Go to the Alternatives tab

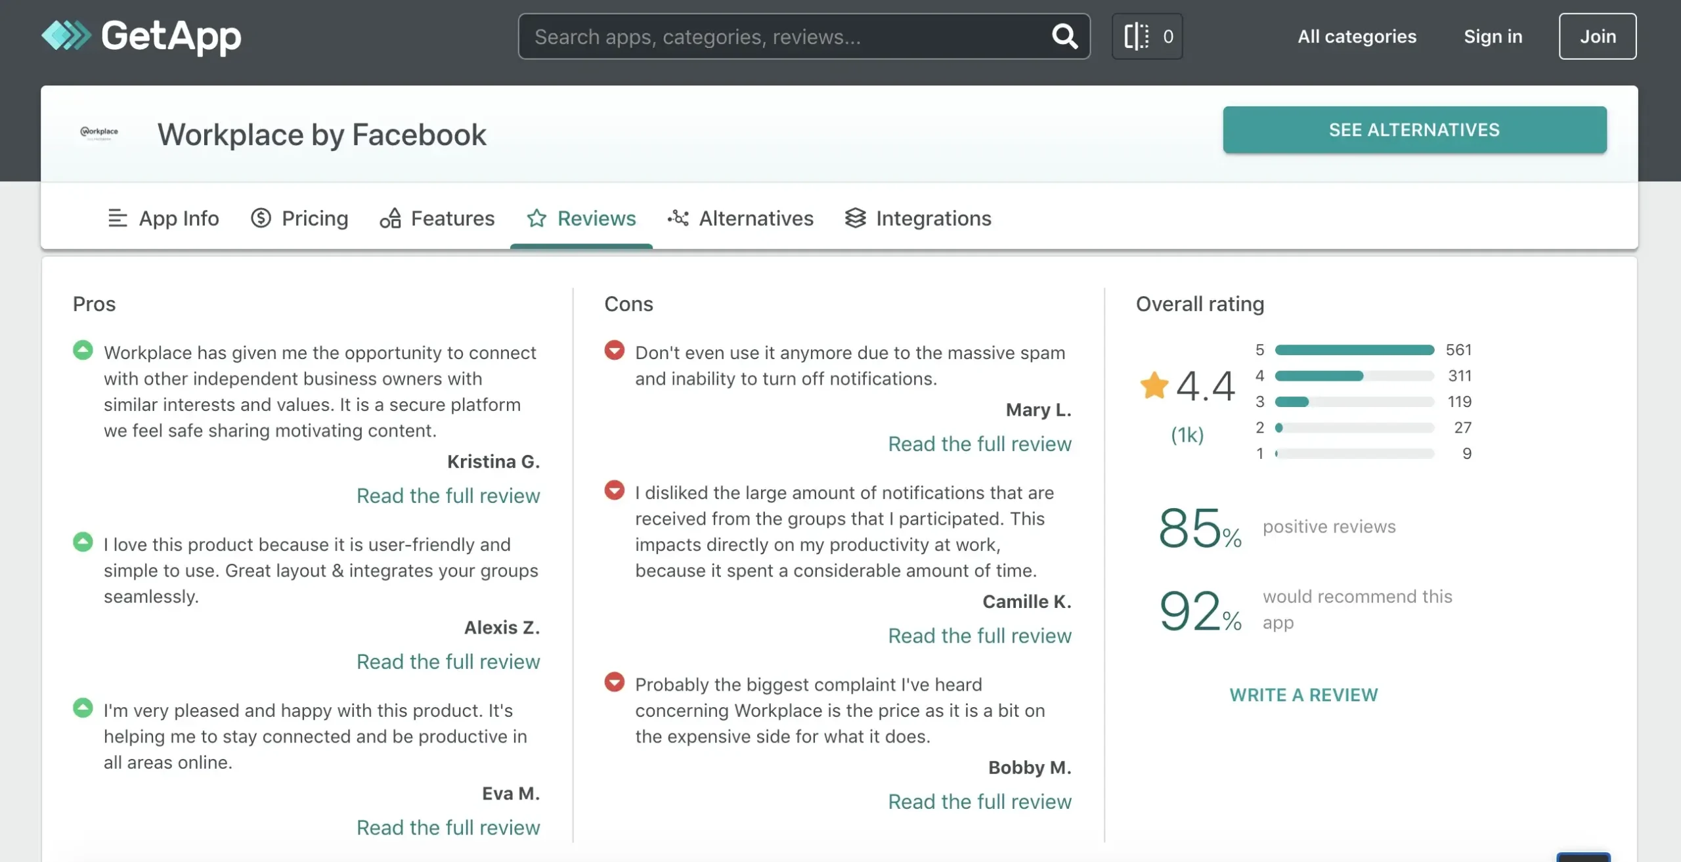tap(741, 218)
